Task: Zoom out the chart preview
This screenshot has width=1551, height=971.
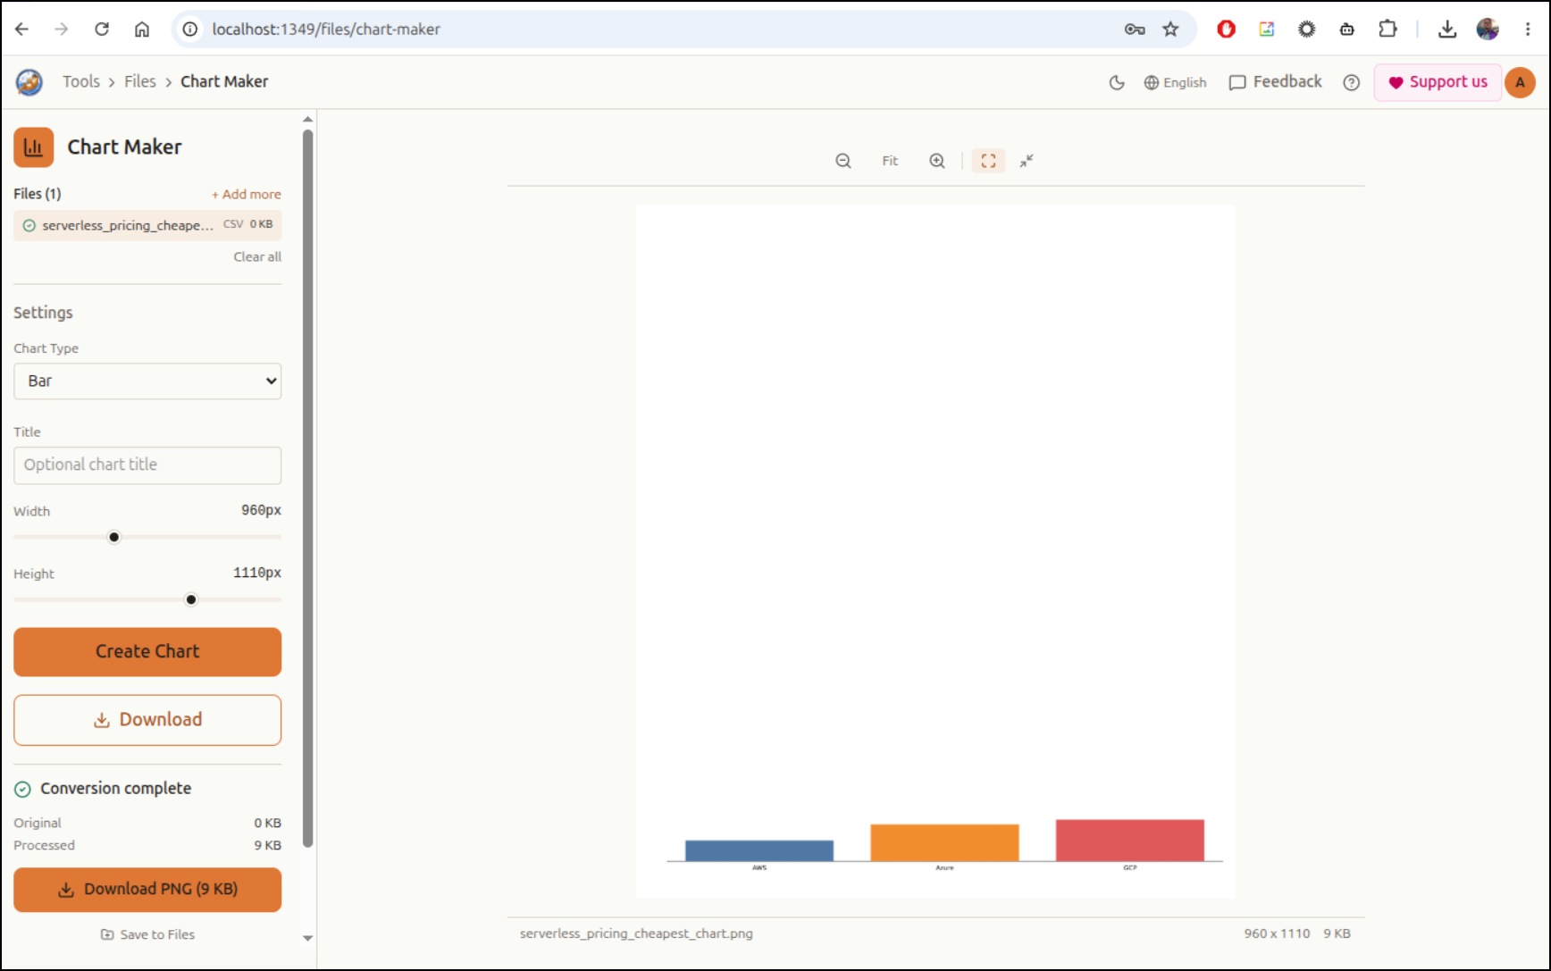Action: tap(843, 161)
